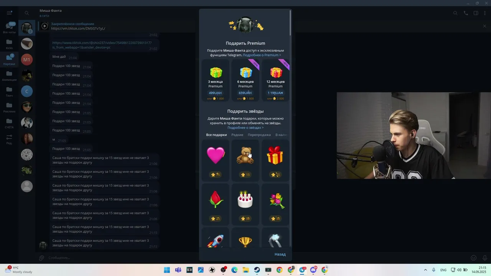491x276 pixels.
Task: Open the Анимации folder
Action: tap(9, 76)
